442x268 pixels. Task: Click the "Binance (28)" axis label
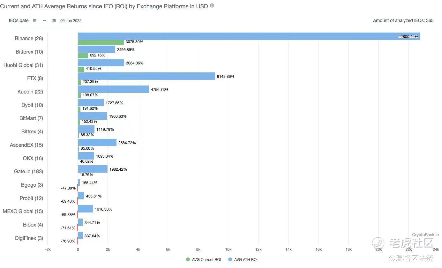[29, 39]
